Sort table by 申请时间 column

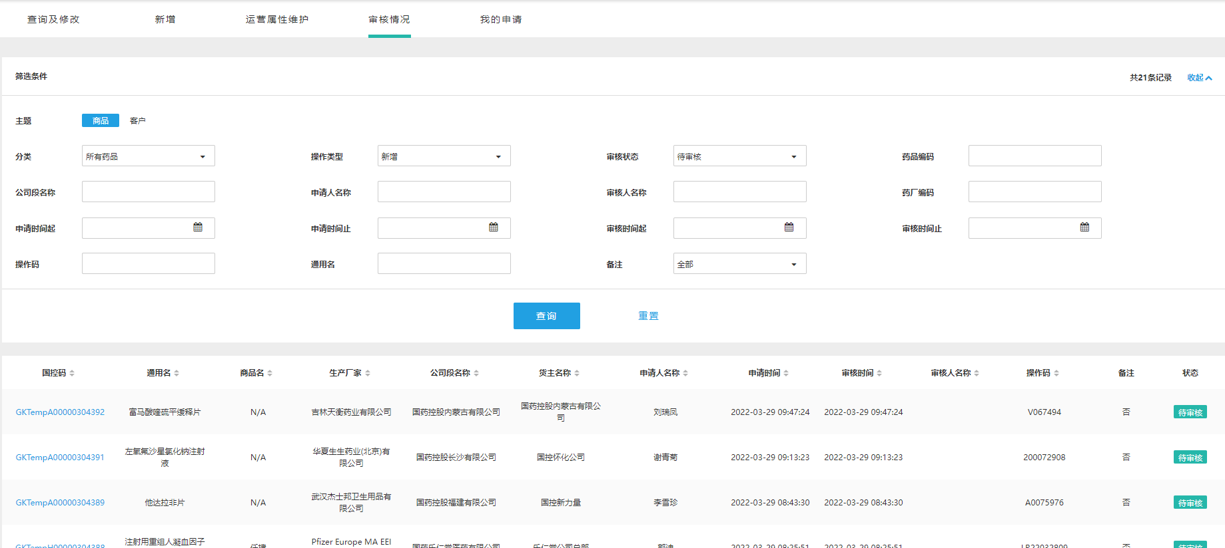click(x=768, y=373)
